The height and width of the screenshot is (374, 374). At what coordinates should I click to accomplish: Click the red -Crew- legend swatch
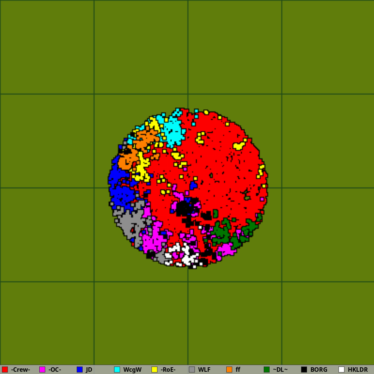point(5,370)
